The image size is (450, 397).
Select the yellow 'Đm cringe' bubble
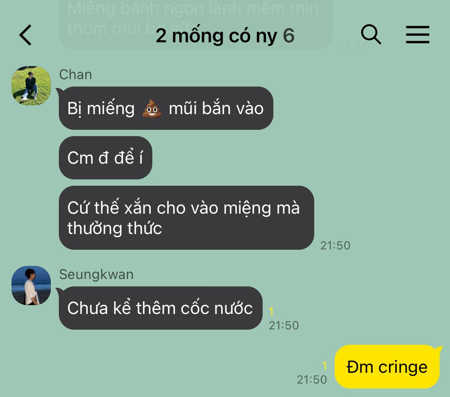(x=387, y=367)
